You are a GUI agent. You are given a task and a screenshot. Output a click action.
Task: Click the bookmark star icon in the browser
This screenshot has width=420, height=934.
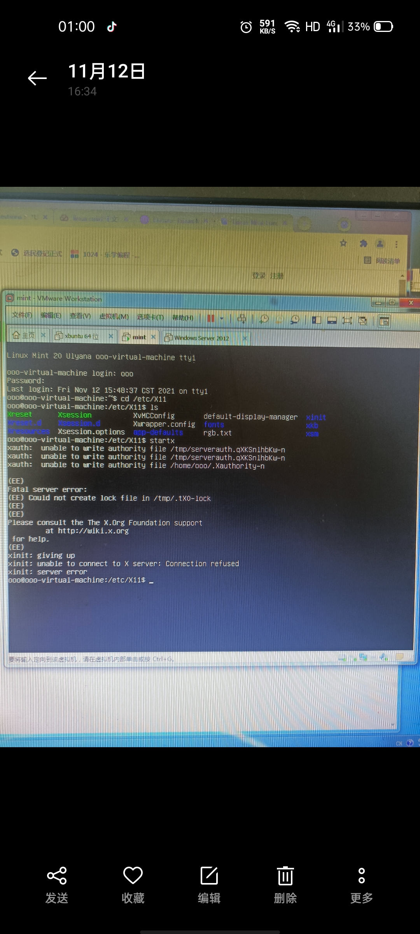pyautogui.click(x=343, y=243)
